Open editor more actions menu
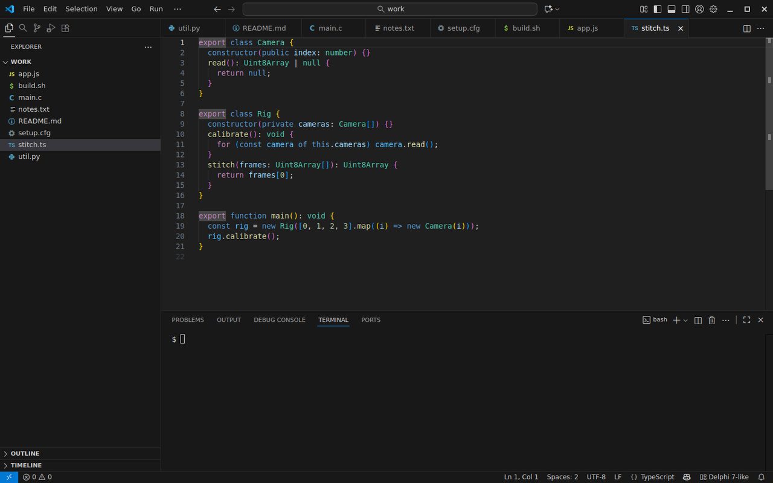773x483 pixels. click(761, 28)
